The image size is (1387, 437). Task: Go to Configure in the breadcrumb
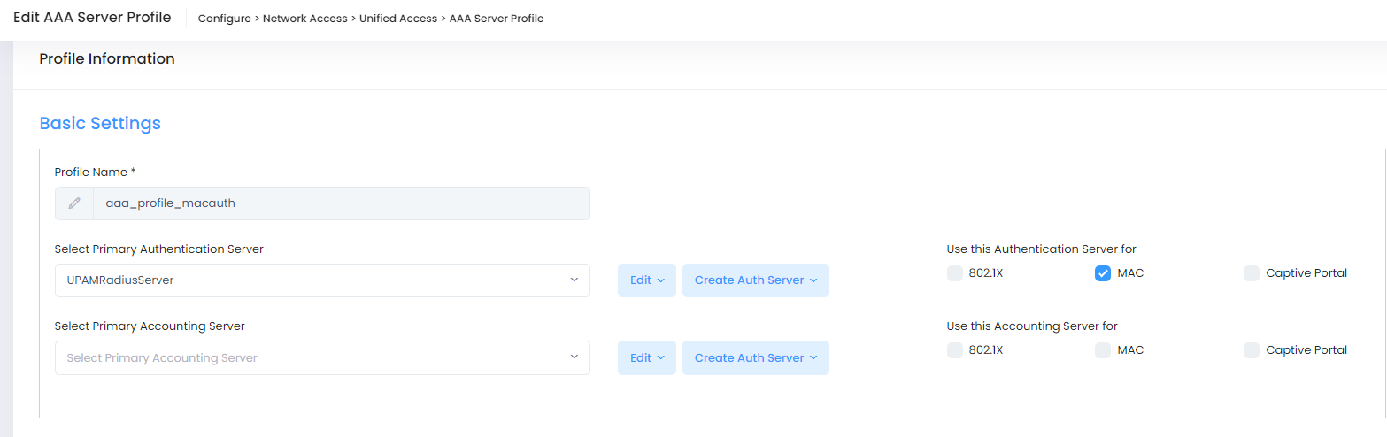tap(224, 19)
